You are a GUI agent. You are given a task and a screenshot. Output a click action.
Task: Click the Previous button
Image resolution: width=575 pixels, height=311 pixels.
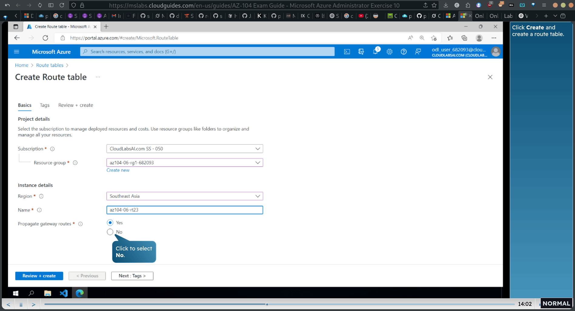coord(87,276)
